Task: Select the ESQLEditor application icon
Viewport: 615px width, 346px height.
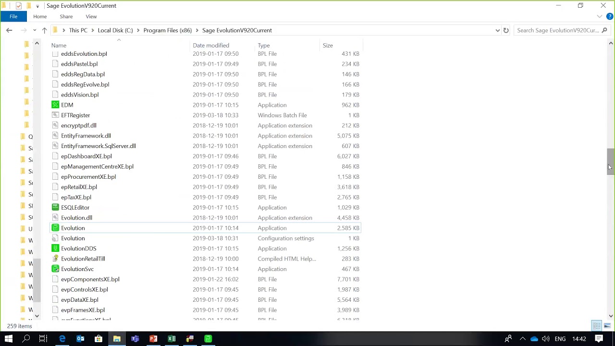Action: coord(55,208)
